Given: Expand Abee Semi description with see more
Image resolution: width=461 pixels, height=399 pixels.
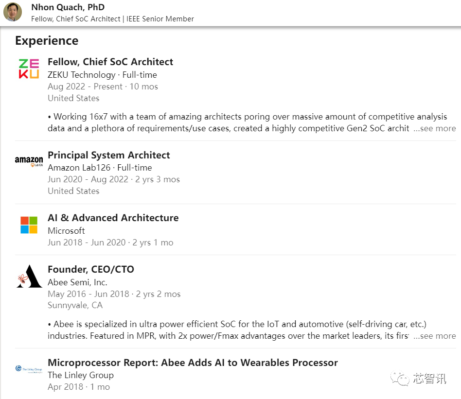Looking at the screenshot, I should [435, 336].
